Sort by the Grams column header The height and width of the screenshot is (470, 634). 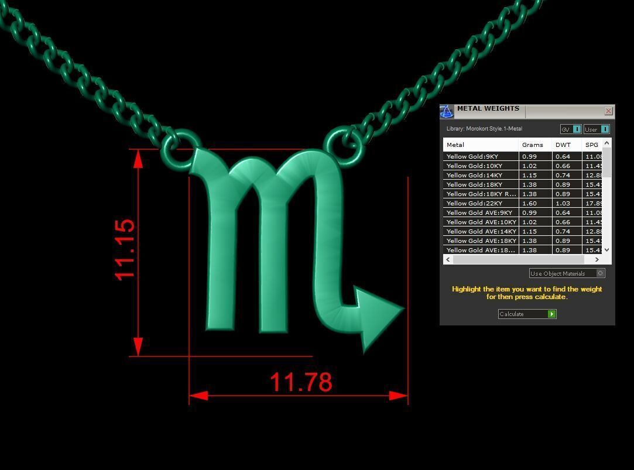point(535,145)
